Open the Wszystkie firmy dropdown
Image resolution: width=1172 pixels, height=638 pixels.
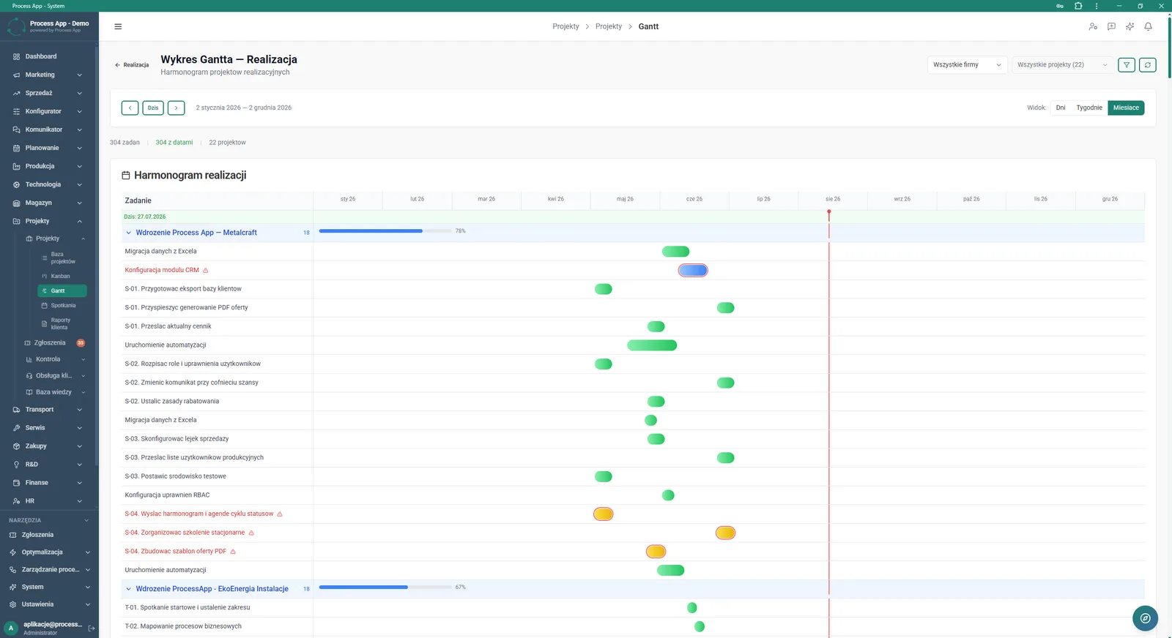(967, 65)
